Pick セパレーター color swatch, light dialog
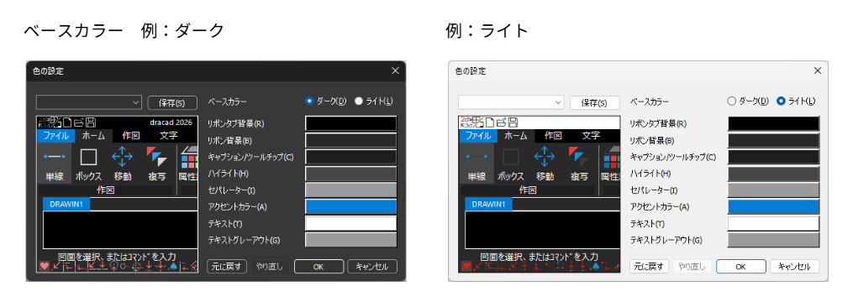853x307 pixels. coord(773,190)
